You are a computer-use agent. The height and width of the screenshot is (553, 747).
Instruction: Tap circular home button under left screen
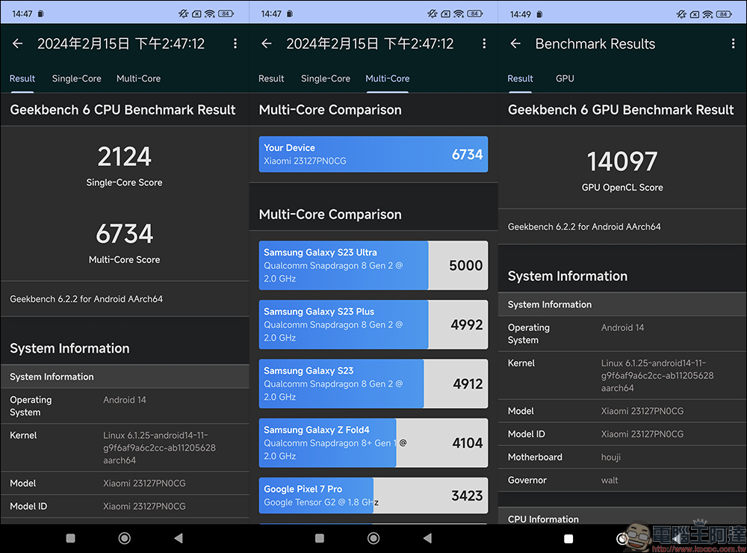pyautogui.click(x=124, y=538)
